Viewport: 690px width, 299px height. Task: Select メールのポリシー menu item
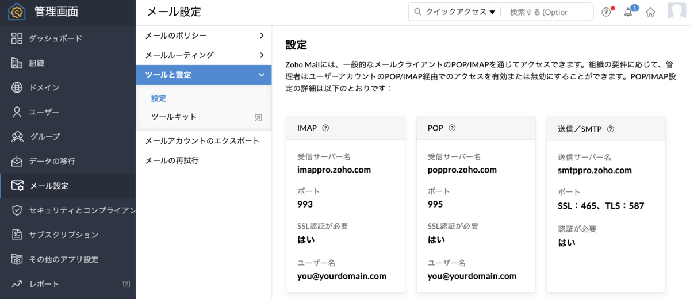204,36
